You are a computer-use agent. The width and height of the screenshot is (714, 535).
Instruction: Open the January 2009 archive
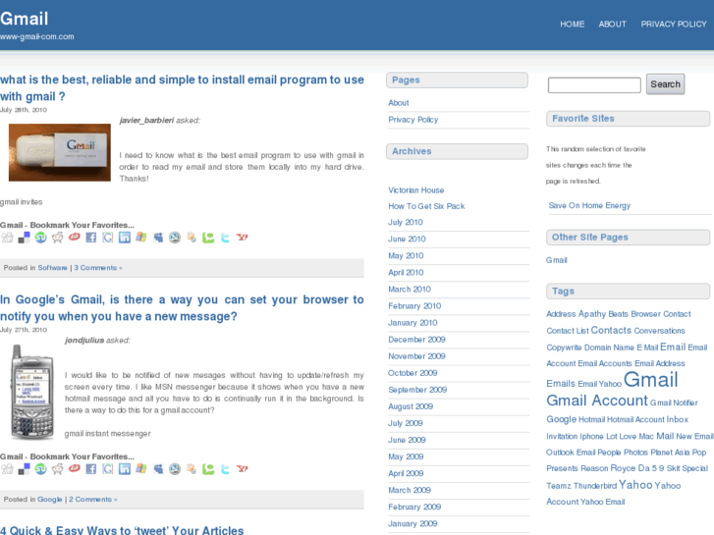[x=412, y=524]
